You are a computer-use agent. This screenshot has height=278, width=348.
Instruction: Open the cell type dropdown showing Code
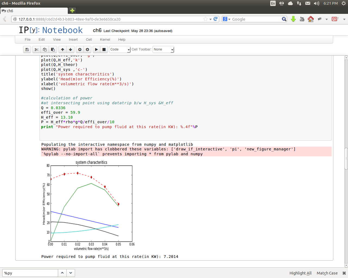(x=120, y=49)
